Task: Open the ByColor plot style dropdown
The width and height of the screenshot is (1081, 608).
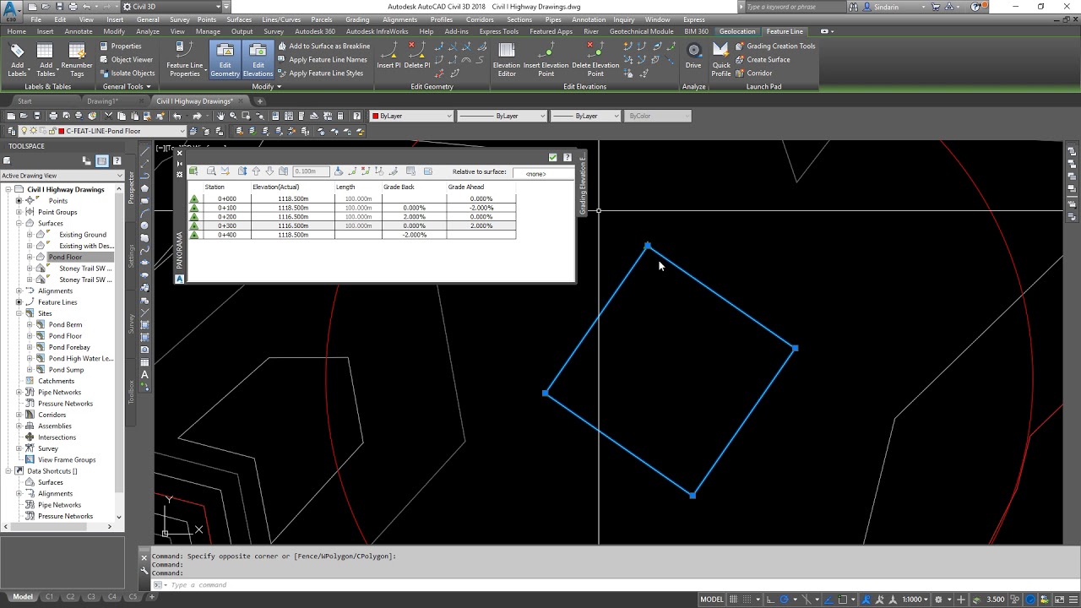Action: (658, 116)
